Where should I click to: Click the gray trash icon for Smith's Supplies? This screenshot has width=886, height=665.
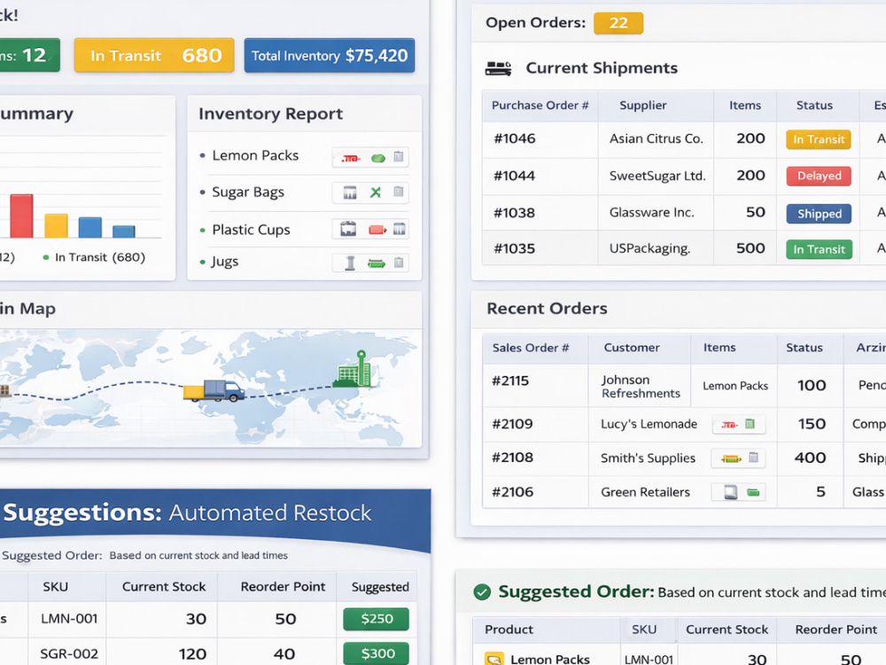point(753,458)
